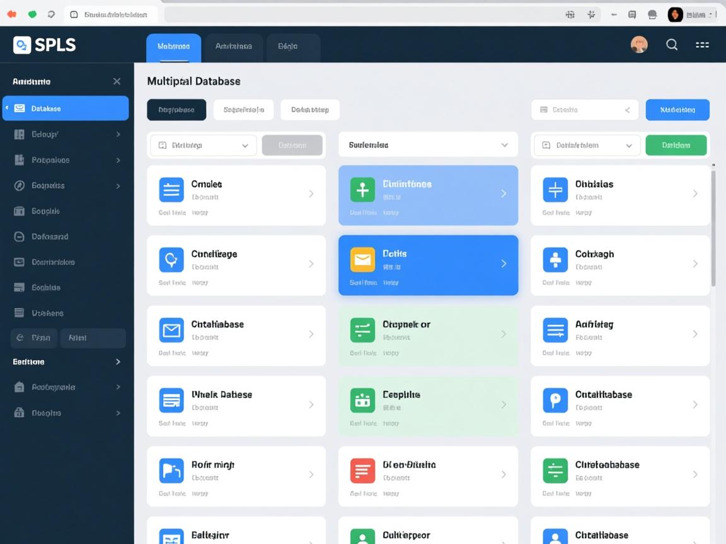This screenshot has height=544, width=726.
Task: Switch to the second top navigation tab
Action: coord(234,47)
